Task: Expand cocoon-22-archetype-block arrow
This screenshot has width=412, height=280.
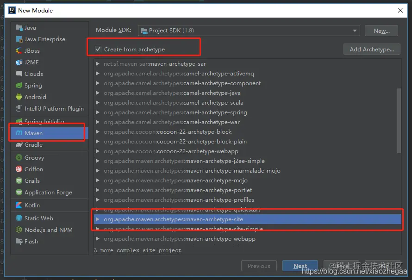Action: click(98, 132)
